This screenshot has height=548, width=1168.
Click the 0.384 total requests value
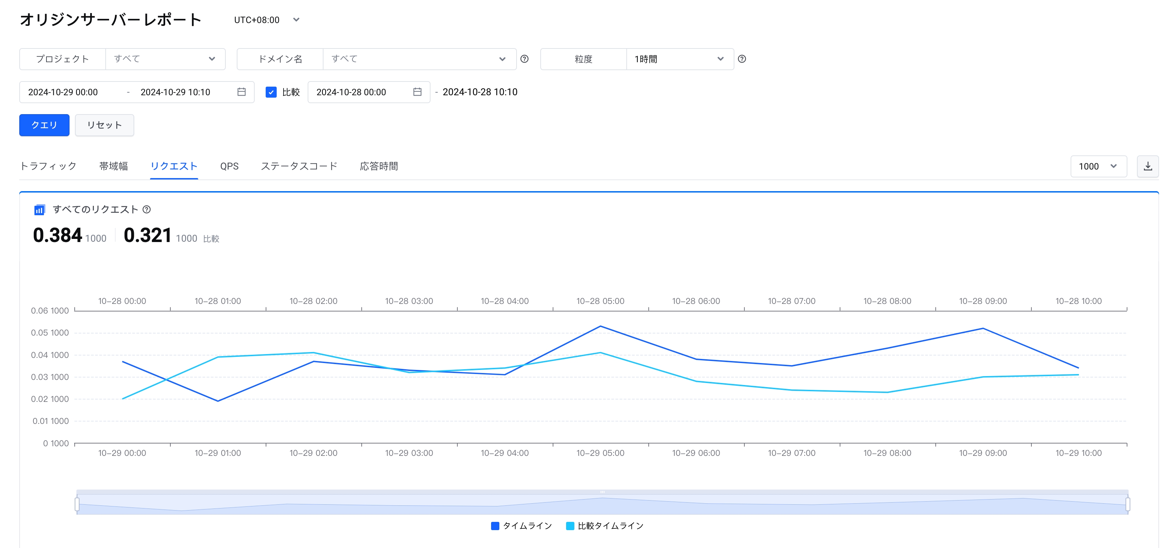click(57, 235)
